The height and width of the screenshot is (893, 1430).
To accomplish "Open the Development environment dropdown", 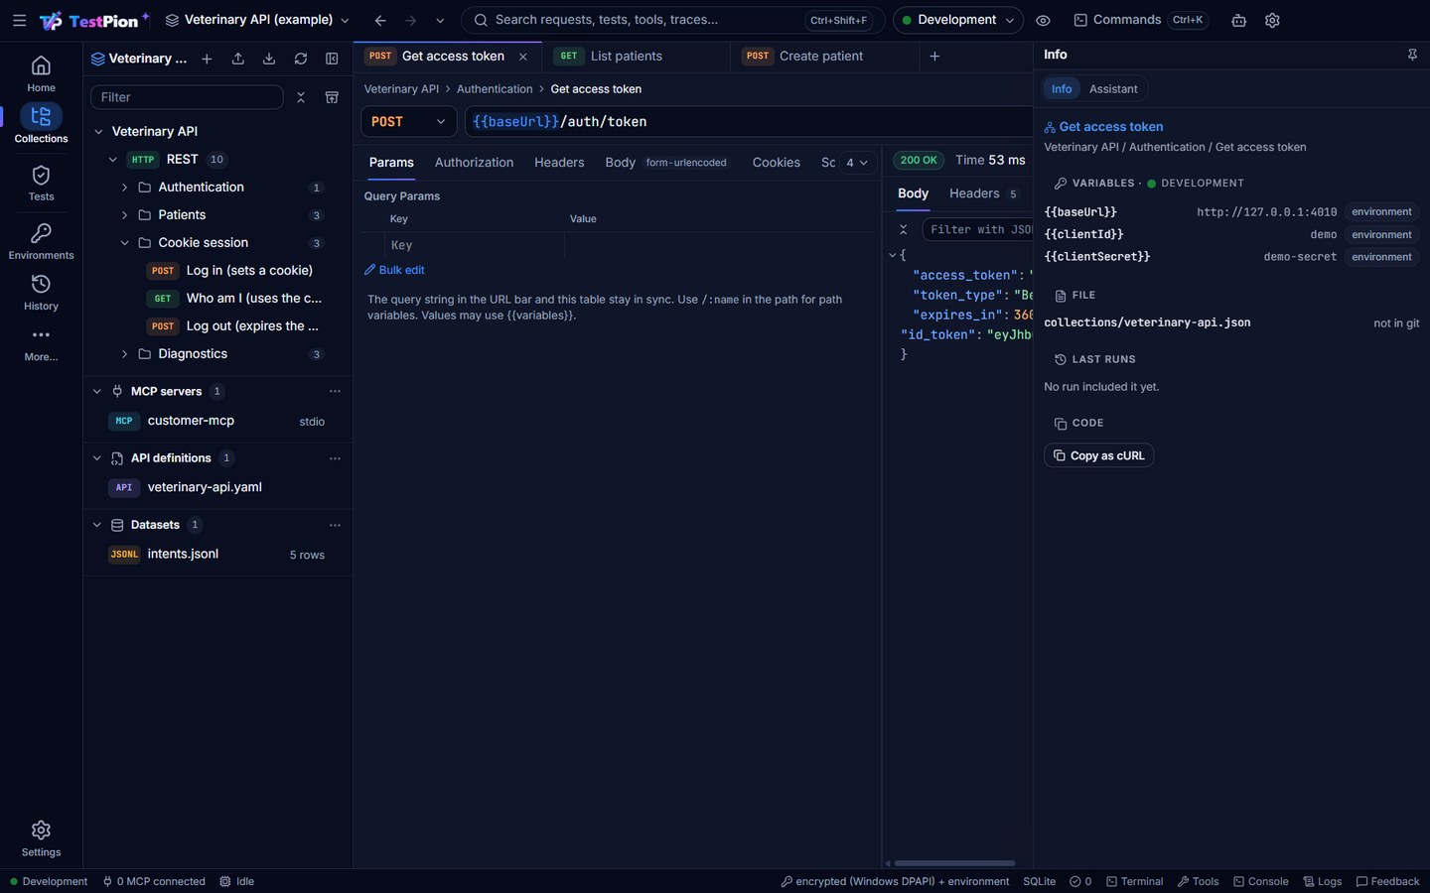I will 957,20.
